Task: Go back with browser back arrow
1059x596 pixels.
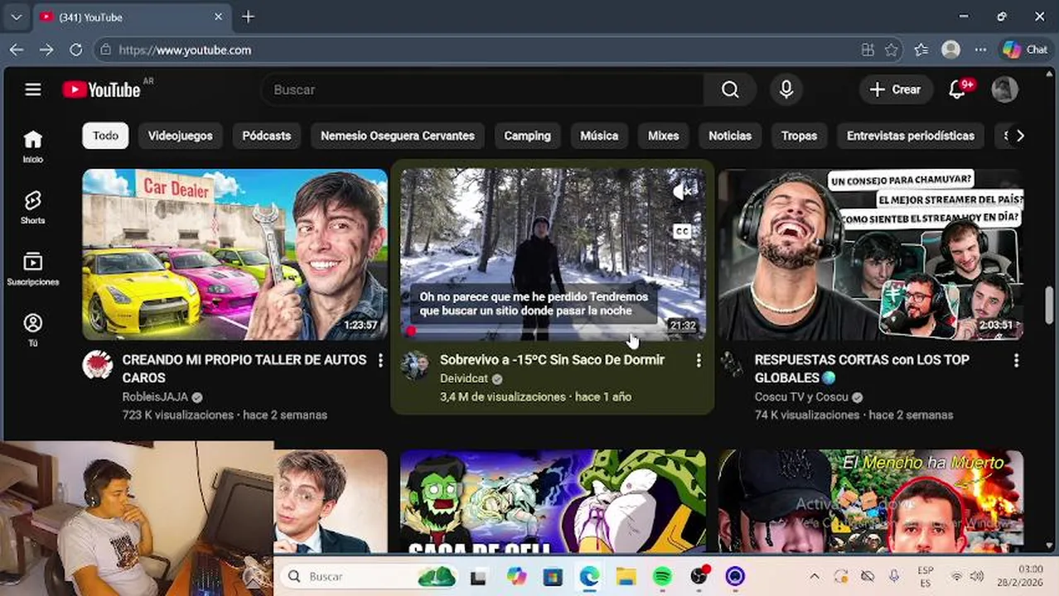Action: point(17,50)
